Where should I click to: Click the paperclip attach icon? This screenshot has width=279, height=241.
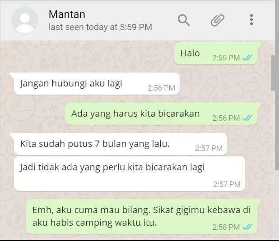pyautogui.click(x=218, y=20)
